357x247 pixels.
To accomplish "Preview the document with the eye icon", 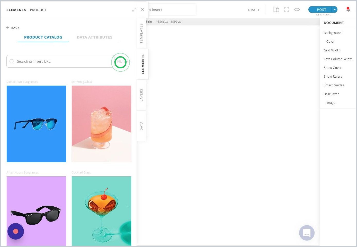I will coord(297,10).
